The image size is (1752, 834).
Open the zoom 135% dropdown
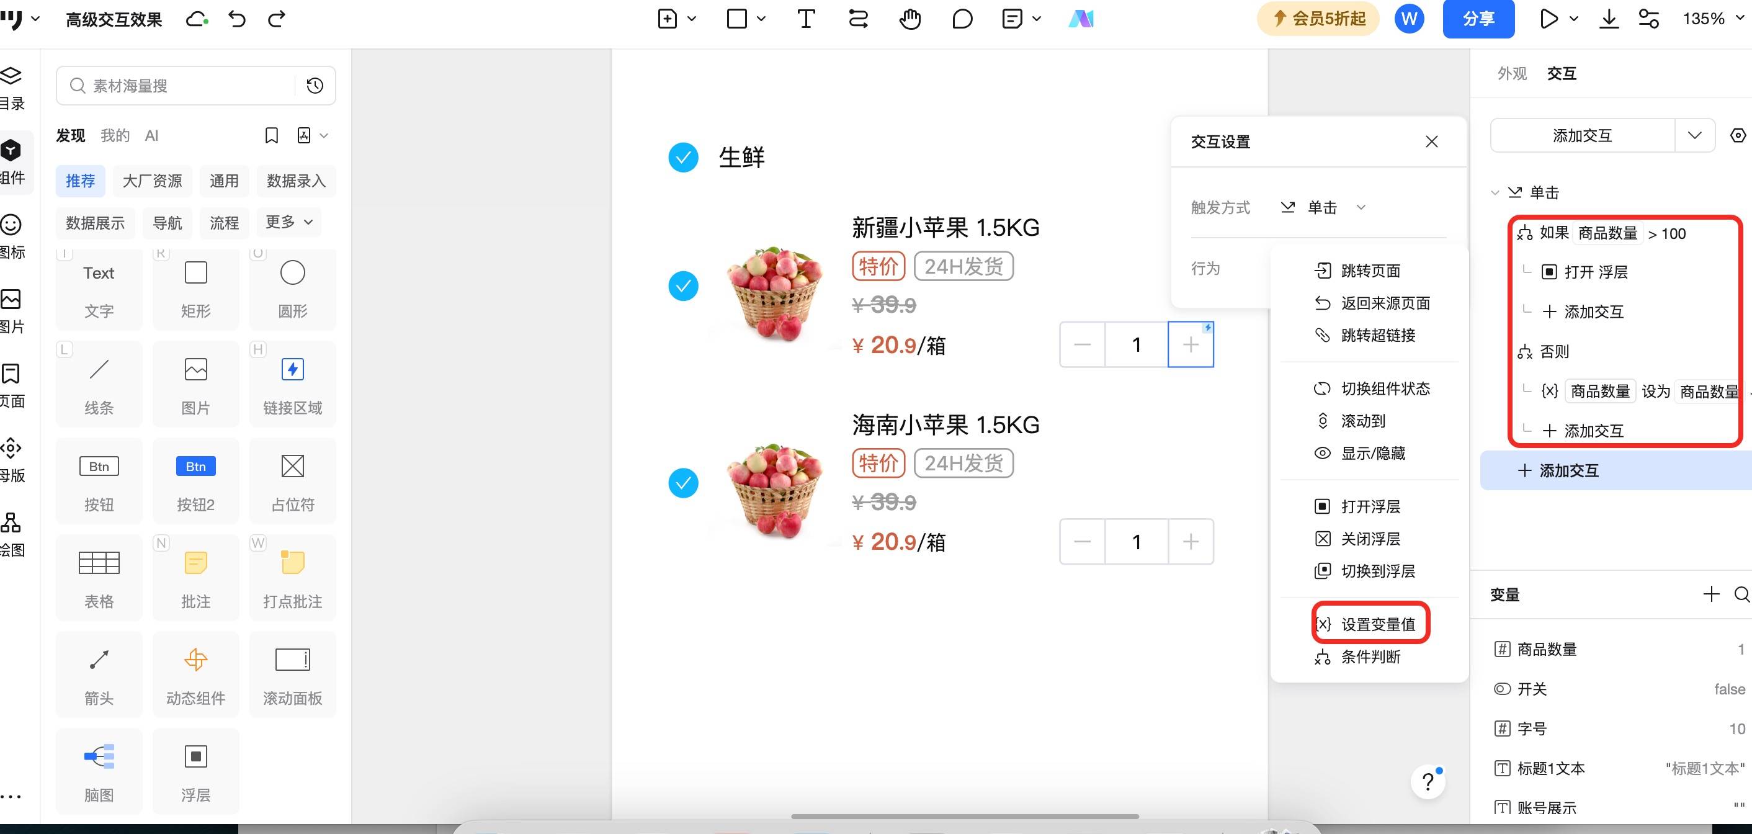tap(1714, 19)
